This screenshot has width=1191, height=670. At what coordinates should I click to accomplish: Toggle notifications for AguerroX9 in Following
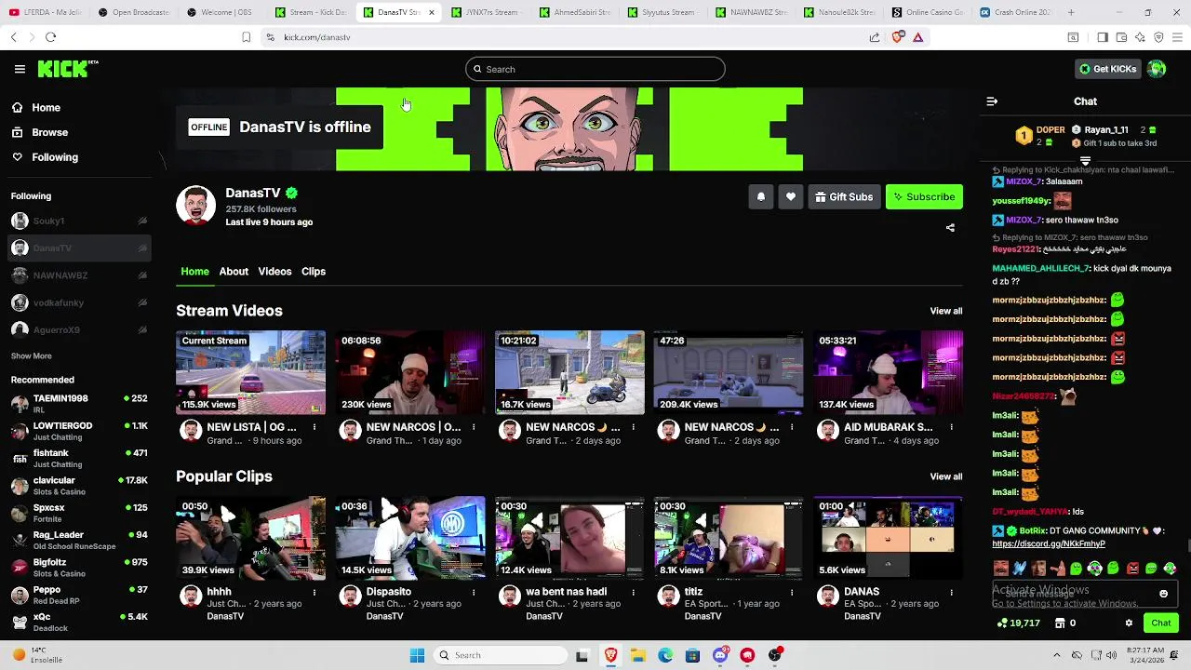point(142,329)
